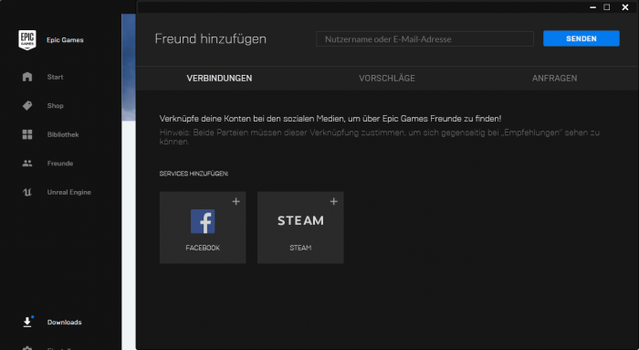The width and height of the screenshot is (639, 350).
Task: Switch to the ANFRAGEN tab
Action: tap(554, 79)
